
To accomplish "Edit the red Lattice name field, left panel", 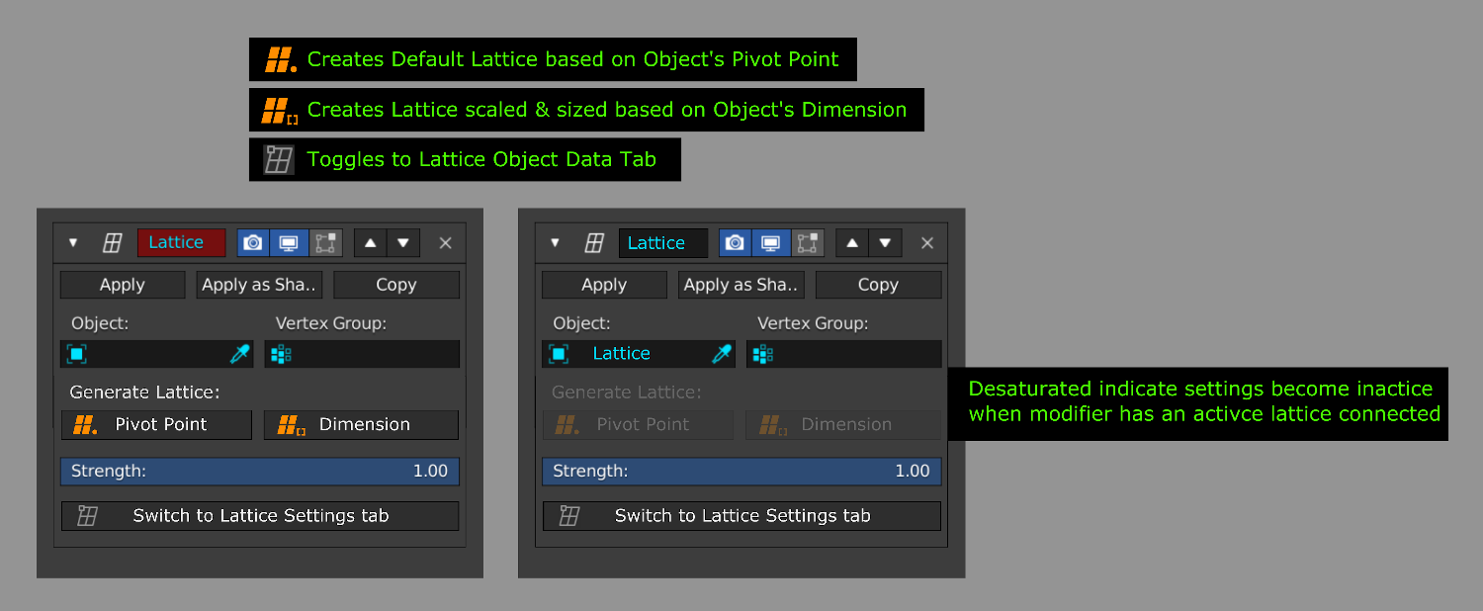I will click(182, 243).
